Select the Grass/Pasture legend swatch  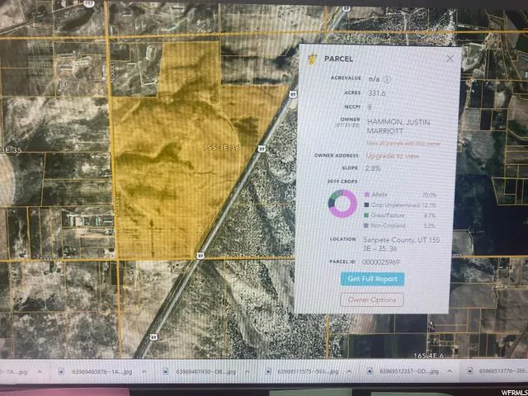pos(366,214)
